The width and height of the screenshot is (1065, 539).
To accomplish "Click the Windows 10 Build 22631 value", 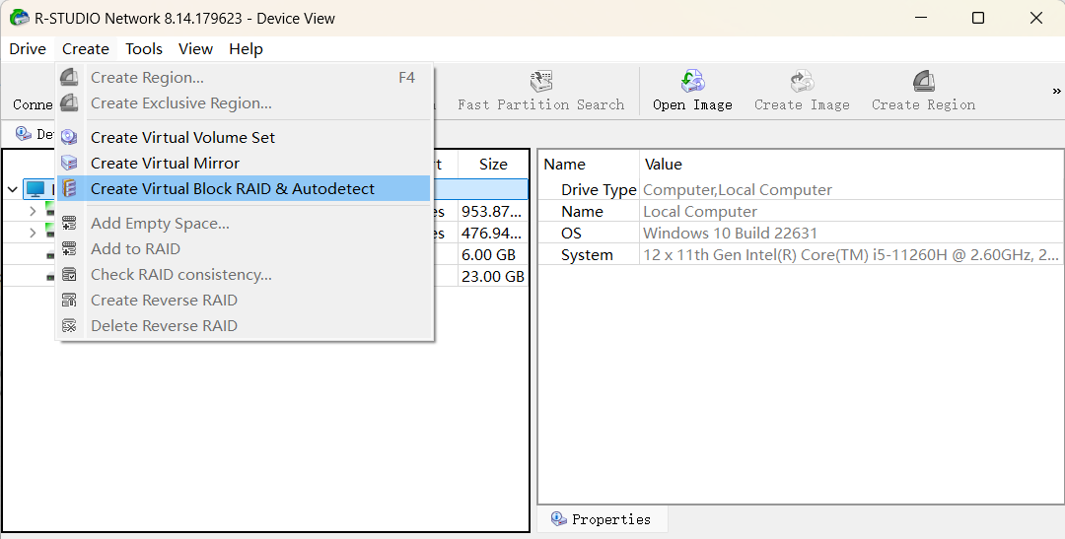I will (730, 233).
